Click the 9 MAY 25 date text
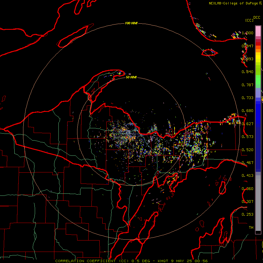This screenshot has width=263, height=263. [x=182, y=261]
